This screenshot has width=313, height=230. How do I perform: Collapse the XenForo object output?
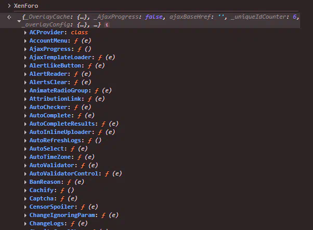pyautogui.click(x=19, y=21)
